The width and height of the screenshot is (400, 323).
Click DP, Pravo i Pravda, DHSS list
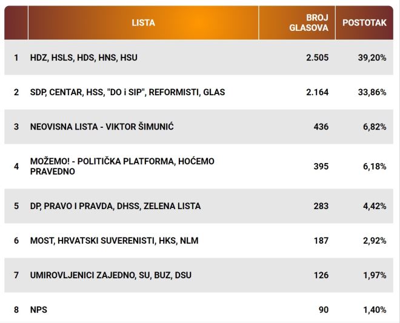click(x=115, y=206)
